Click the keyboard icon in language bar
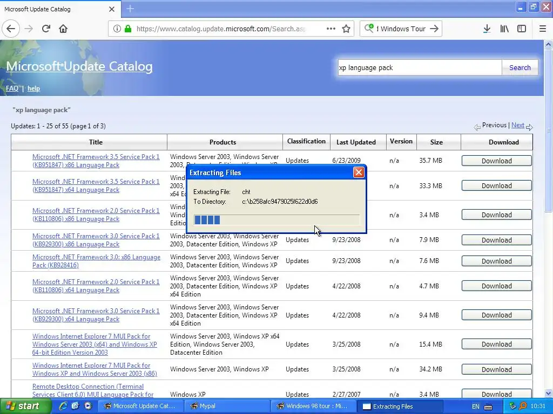This screenshot has height=414, width=553. 488,407
